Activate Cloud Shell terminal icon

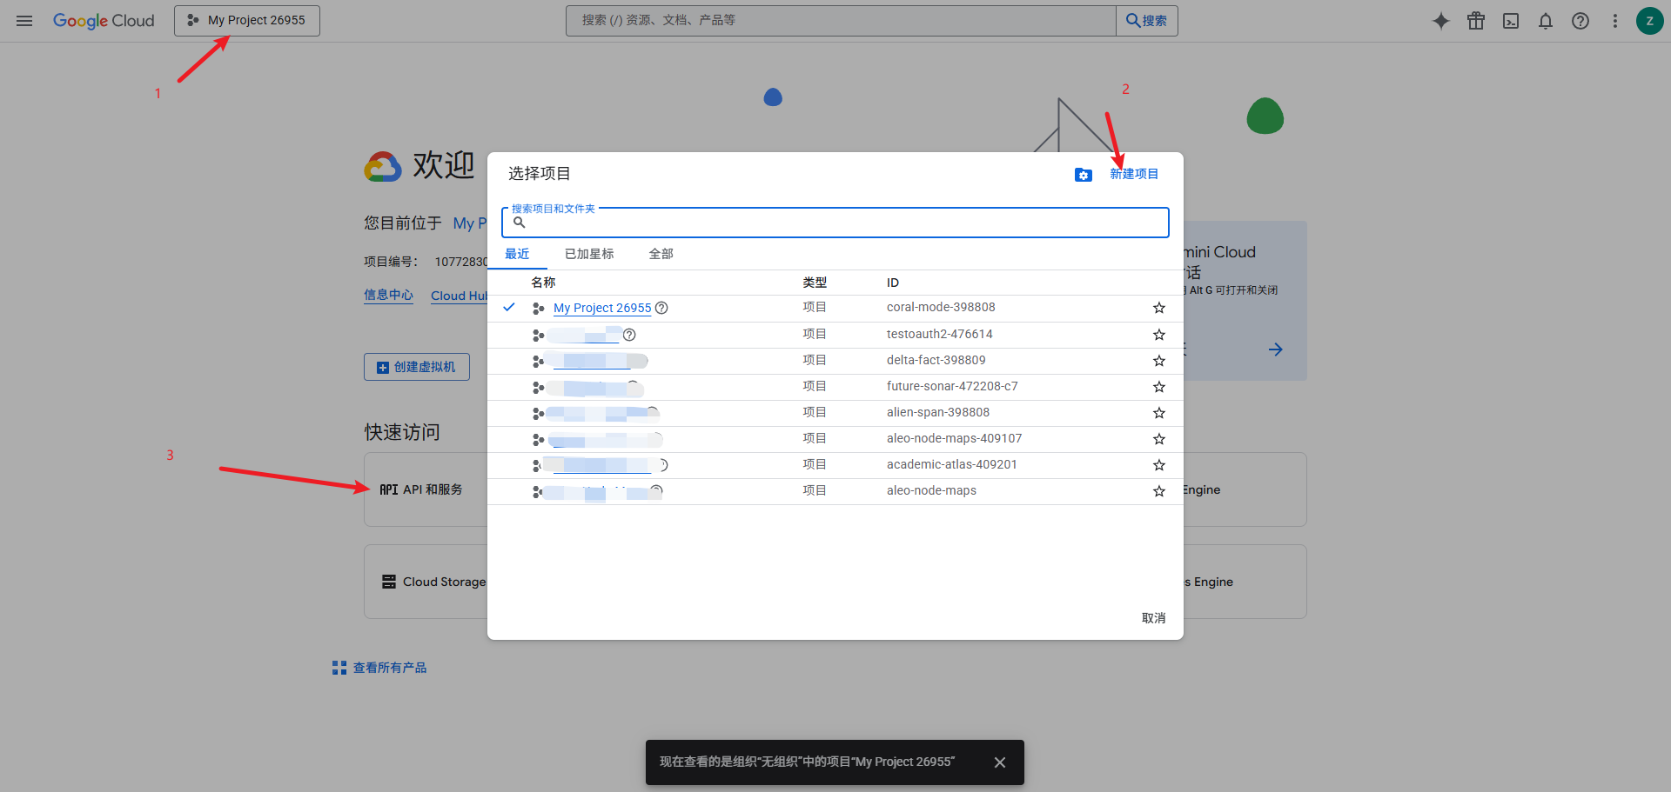tap(1511, 21)
